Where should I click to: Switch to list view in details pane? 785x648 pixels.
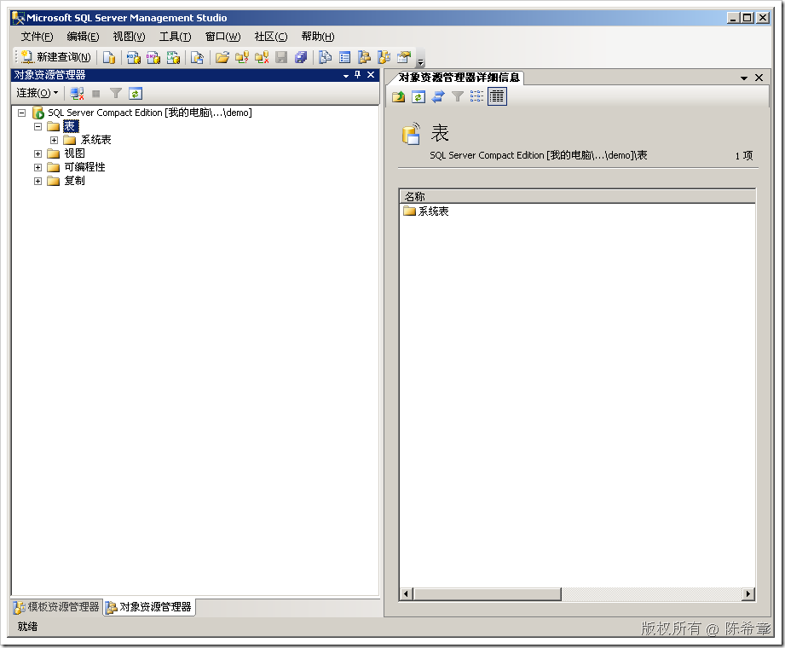pyautogui.click(x=477, y=96)
